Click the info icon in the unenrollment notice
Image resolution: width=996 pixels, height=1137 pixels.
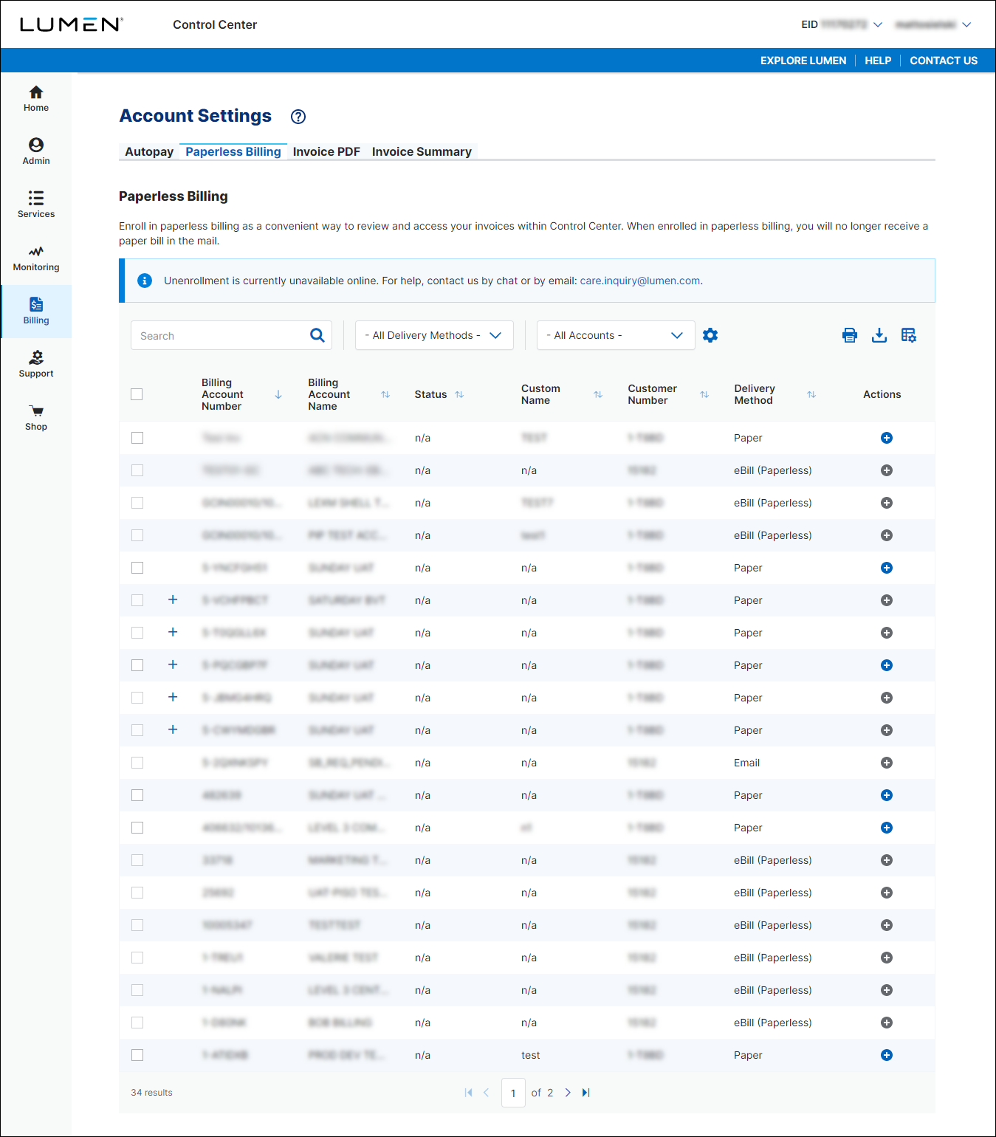[x=145, y=281]
